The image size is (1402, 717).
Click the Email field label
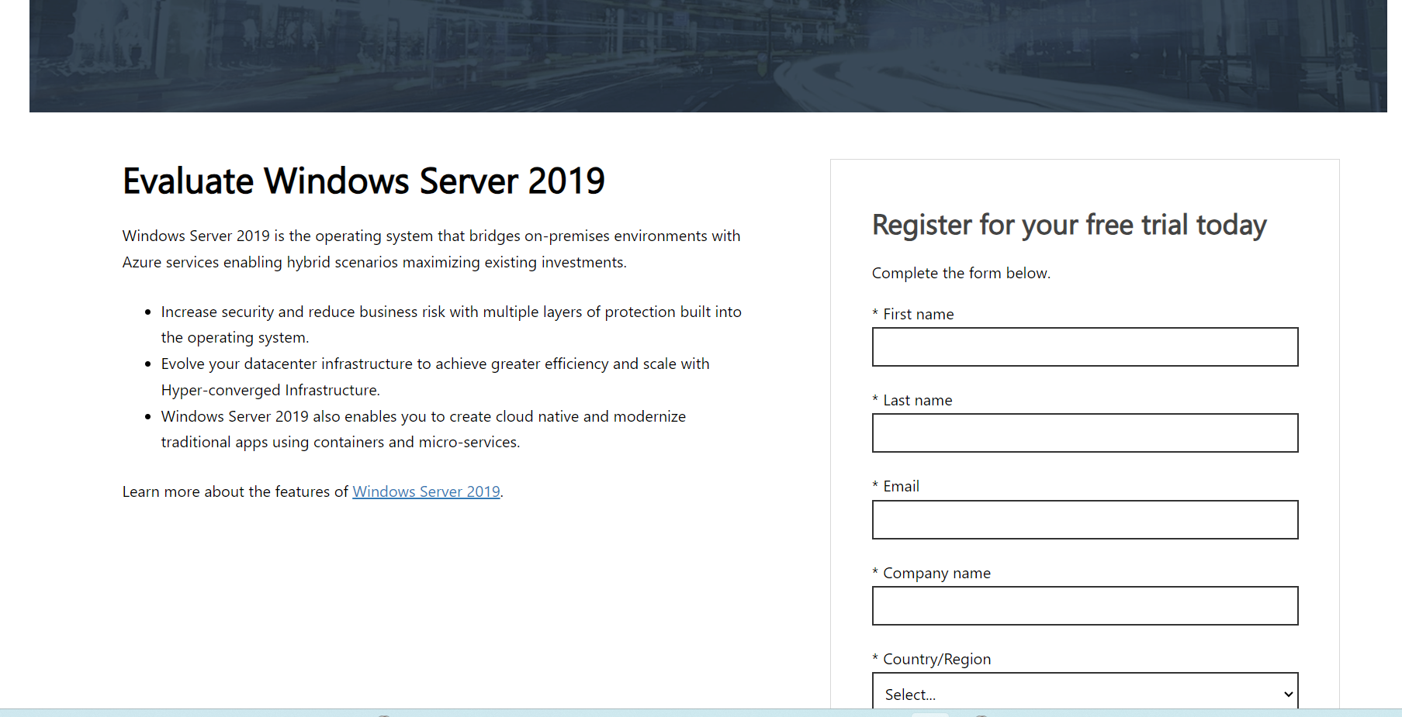tap(896, 486)
